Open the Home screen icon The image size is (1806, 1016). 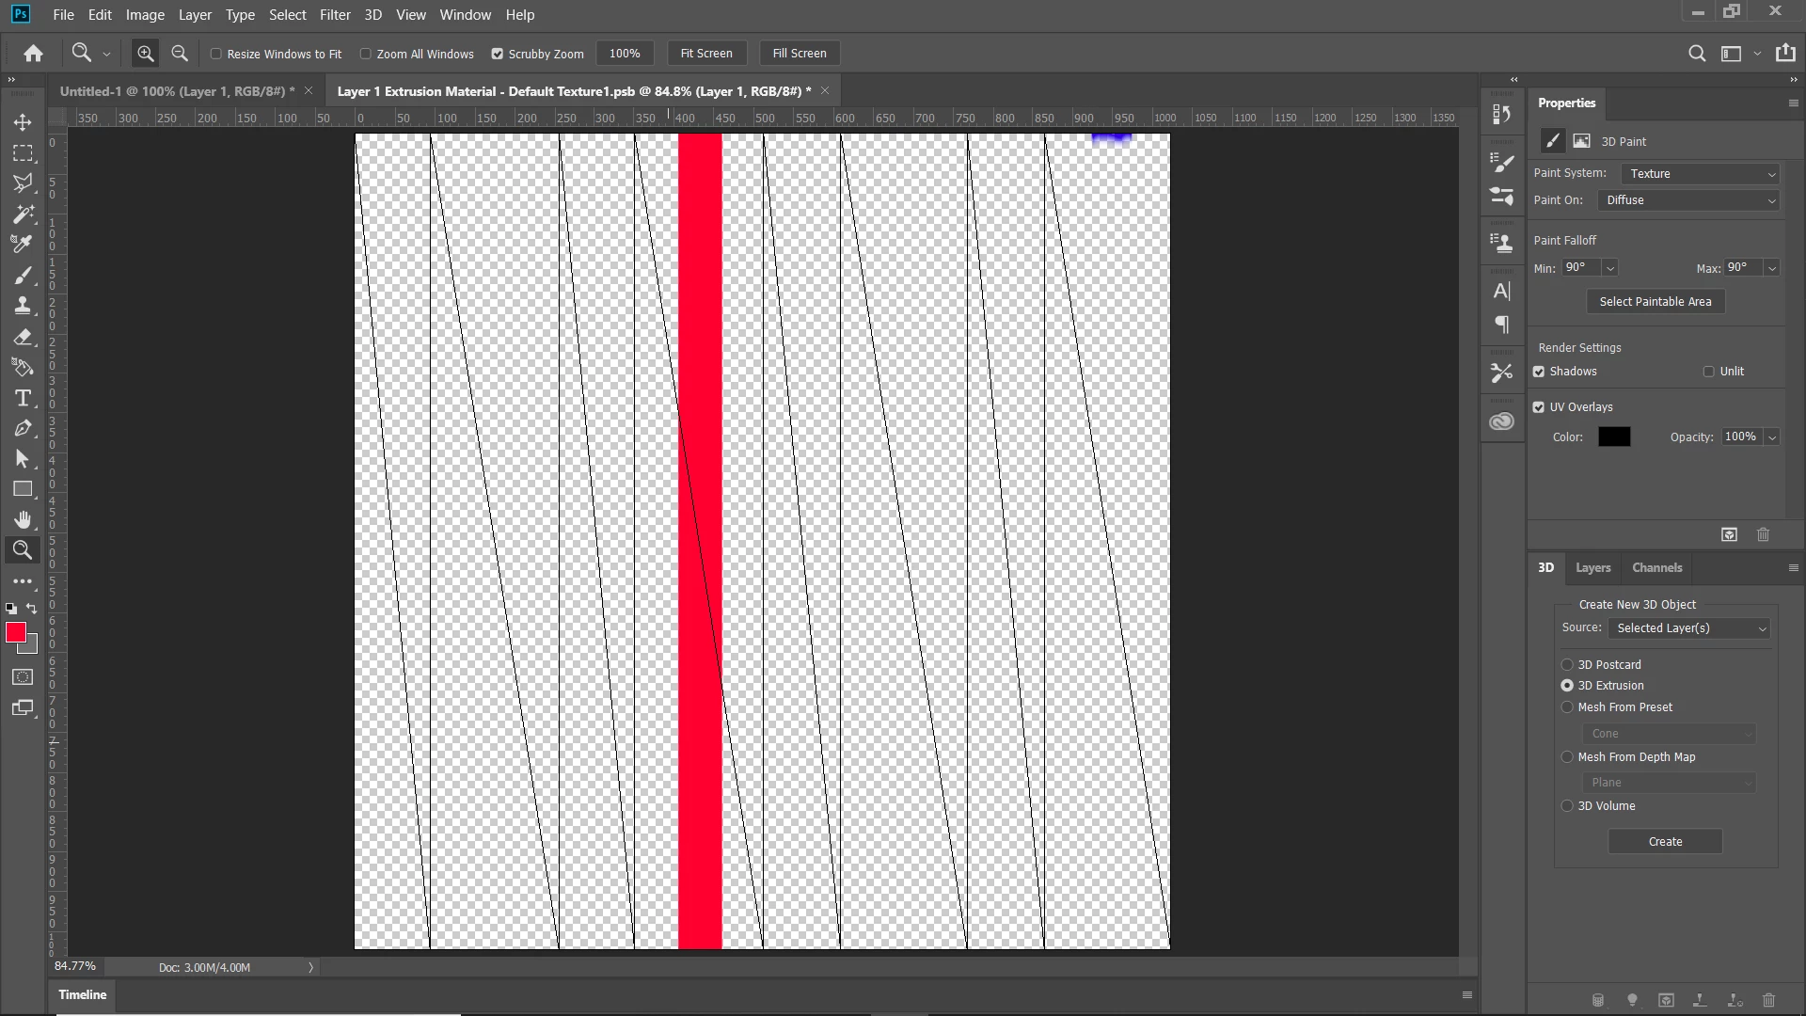(x=34, y=54)
